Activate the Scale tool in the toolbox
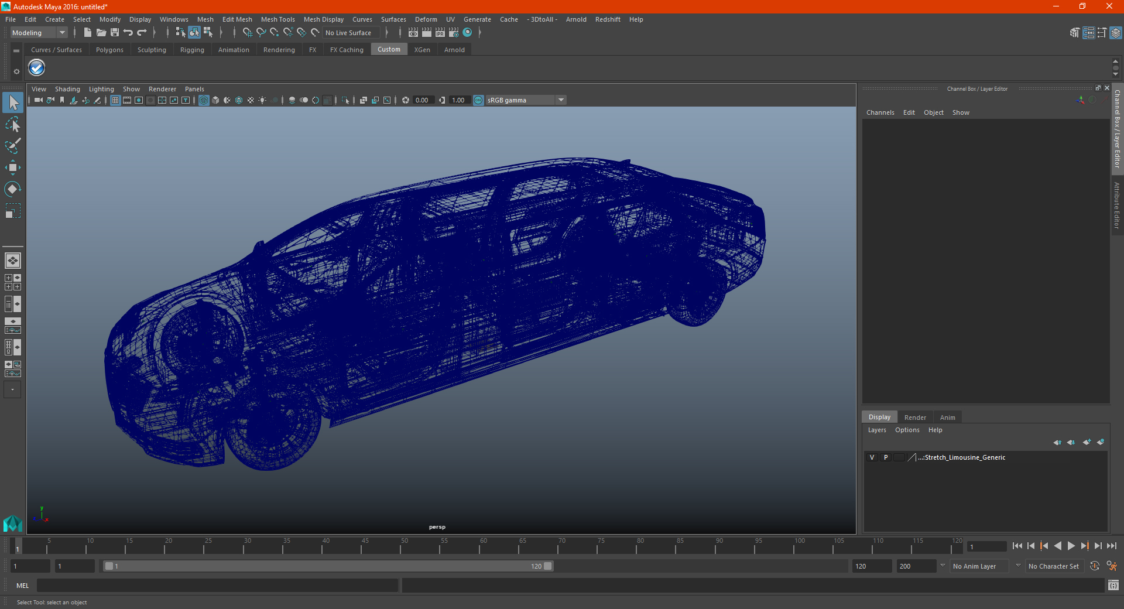The image size is (1124, 609). point(13,210)
